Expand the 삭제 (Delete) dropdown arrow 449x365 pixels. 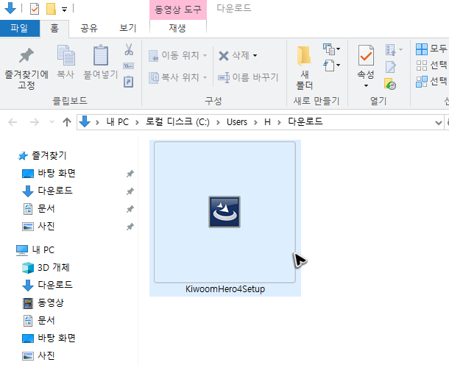click(x=255, y=55)
